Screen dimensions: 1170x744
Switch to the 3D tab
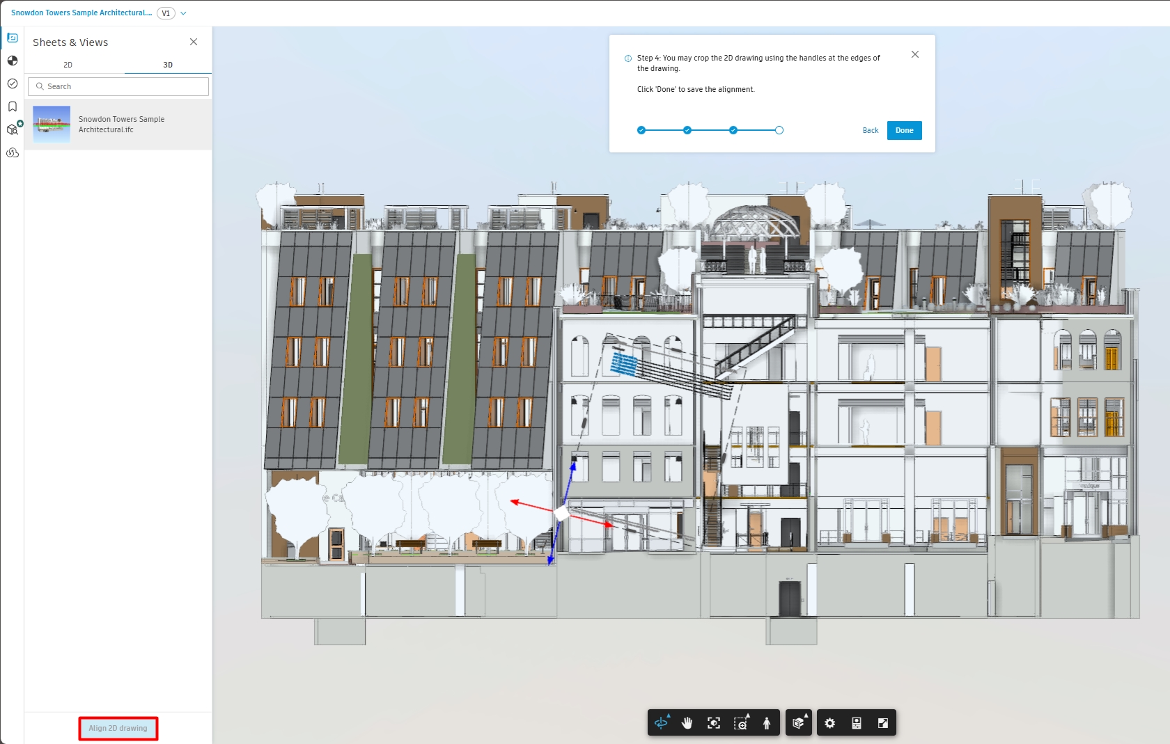(x=168, y=65)
